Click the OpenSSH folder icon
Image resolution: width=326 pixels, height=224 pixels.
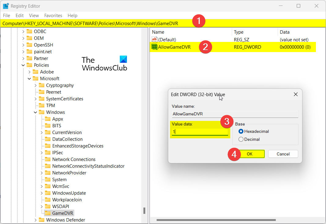(29, 45)
